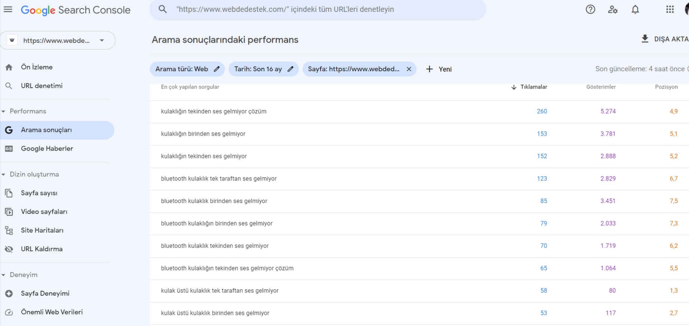Click the Sayfa URL filter chip
The width and height of the screenshot is (689, 326).
tap(359, 69)
